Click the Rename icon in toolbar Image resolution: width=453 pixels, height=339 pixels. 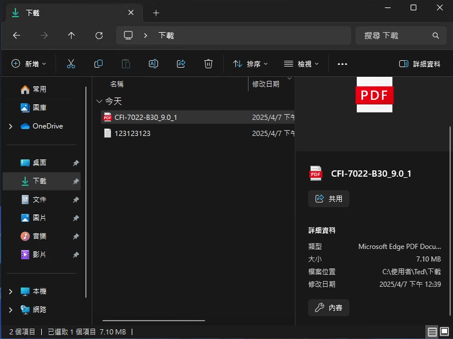click(x=153, y=64)
